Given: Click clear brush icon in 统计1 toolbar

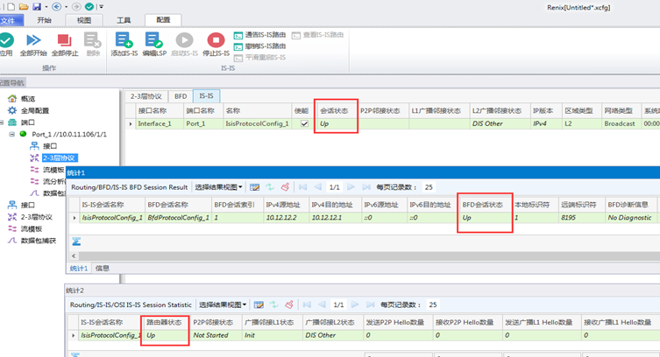Looking at the screenshot, I should click(x=285, y=187).
